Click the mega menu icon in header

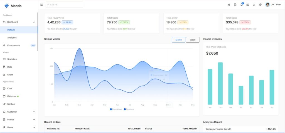tap(229, 5)
